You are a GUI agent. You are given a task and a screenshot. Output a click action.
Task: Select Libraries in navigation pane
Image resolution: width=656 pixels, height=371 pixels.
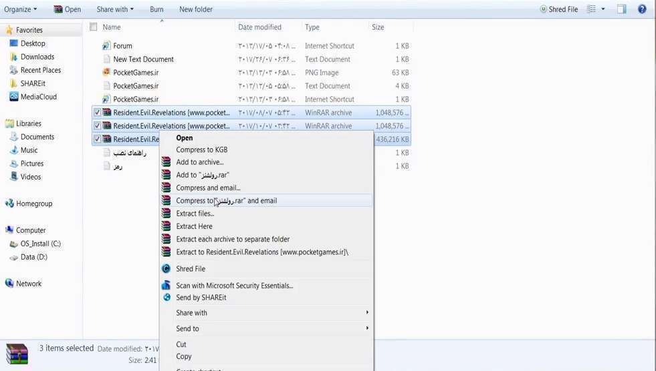click(x=29, y=123)
